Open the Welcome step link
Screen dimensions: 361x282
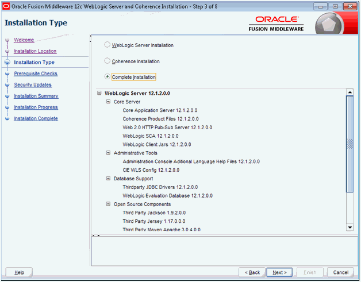click(24, 40)
